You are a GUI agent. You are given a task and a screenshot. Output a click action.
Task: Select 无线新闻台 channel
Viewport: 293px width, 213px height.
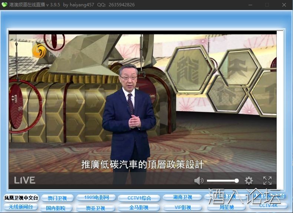pos(21,207)
